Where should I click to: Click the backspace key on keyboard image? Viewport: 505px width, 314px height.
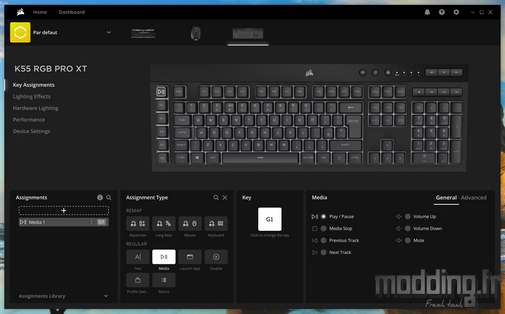[x=351, y=107]
